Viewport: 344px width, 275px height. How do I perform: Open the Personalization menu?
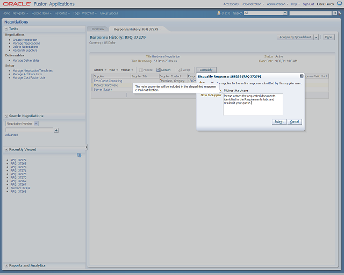[x=253, y=4]
